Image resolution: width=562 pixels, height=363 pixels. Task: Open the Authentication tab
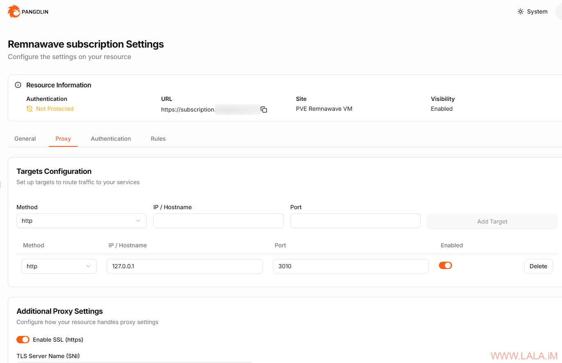(111, 139)
